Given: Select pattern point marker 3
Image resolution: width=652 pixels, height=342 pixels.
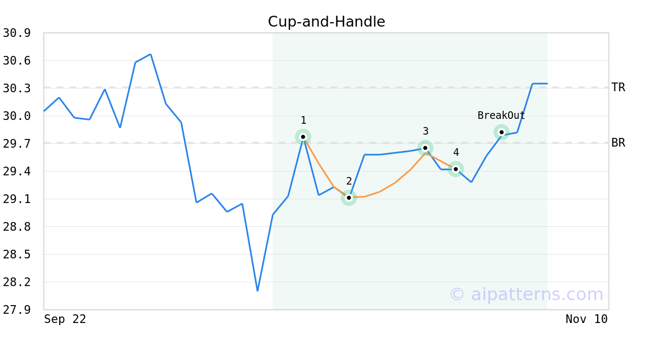Looking at the screenshot, I should click(425, 148).
